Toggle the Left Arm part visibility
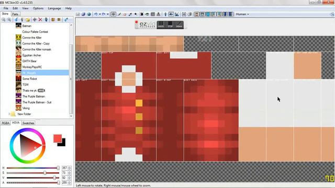The image size is (335, 188). point(213,14)
